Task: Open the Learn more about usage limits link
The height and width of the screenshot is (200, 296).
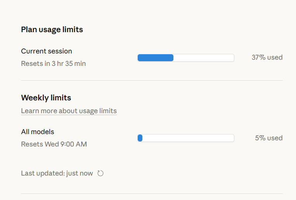Action: [x=69, y=111]
